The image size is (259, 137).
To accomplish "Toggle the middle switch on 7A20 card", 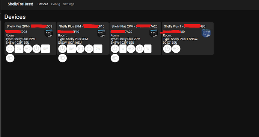I will pyautogui.click(x=131, y=49).
